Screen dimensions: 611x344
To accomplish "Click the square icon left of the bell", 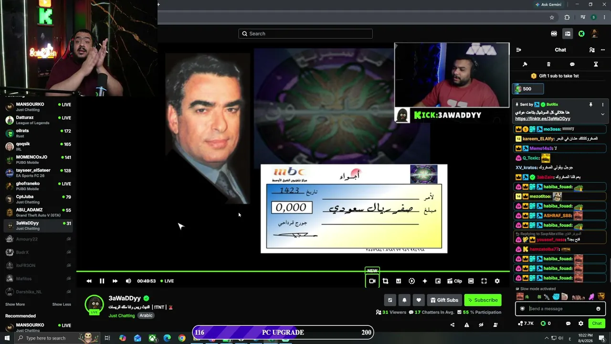I will pyautogui.click(x=390, y=300).
